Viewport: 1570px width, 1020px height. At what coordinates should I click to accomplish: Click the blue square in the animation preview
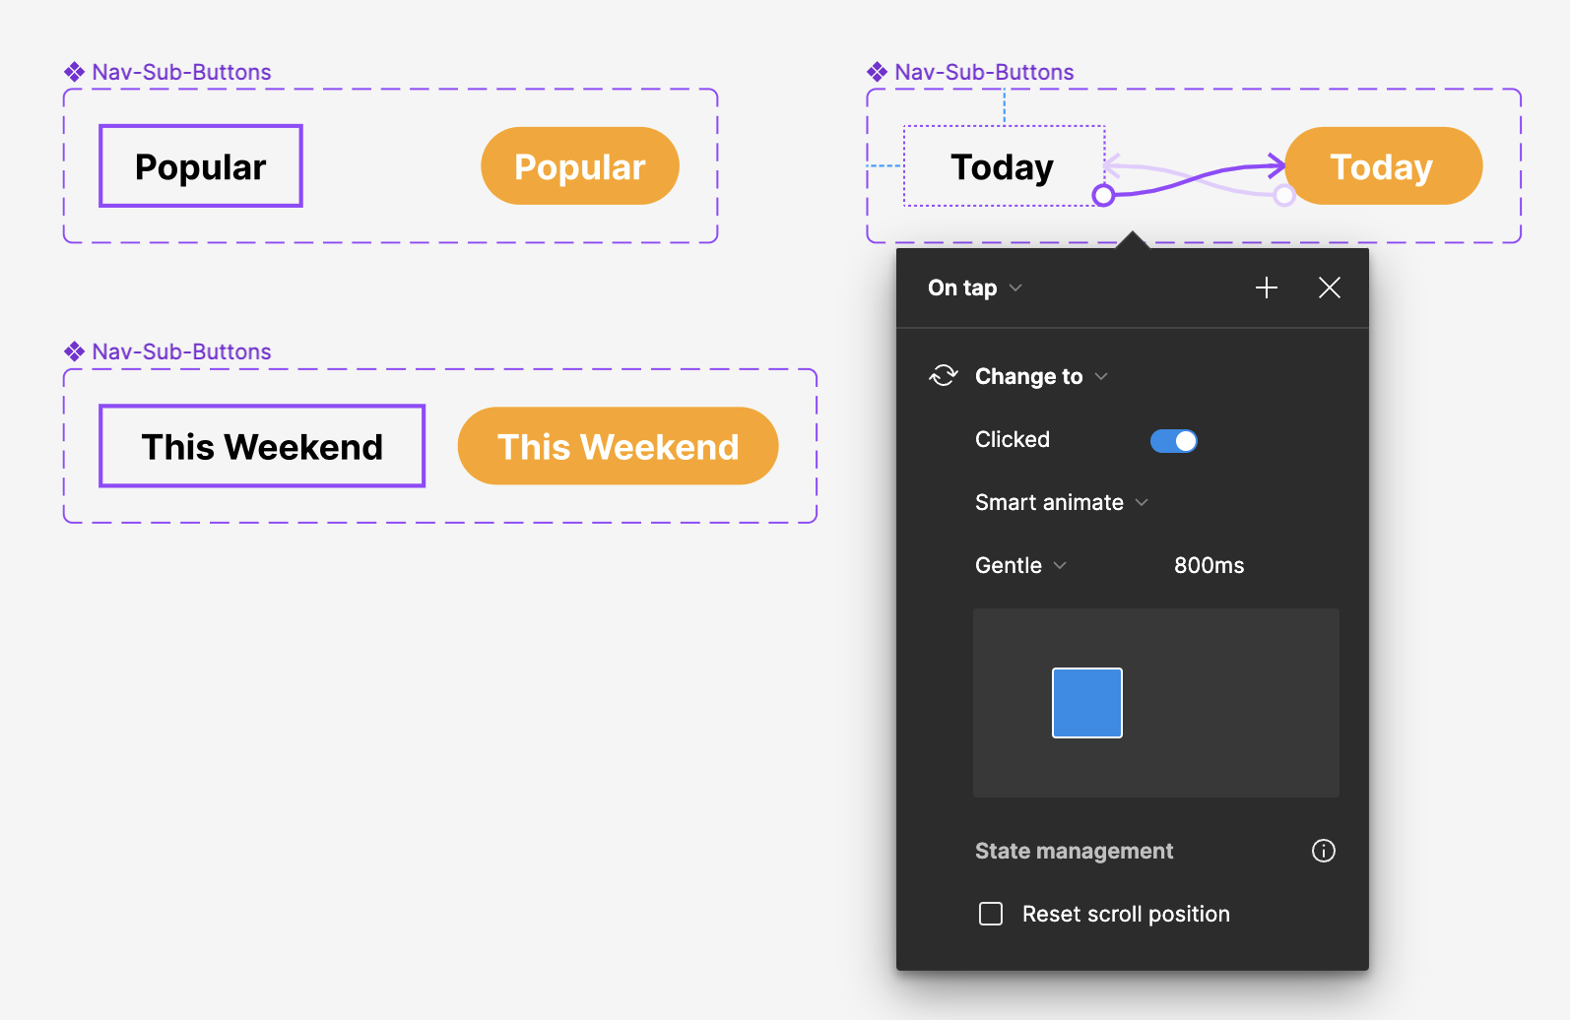1087,703
